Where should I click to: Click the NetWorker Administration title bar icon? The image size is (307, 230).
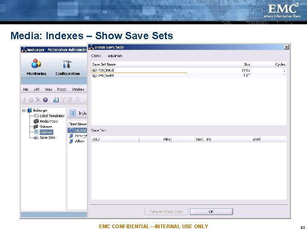click(24, 50)
